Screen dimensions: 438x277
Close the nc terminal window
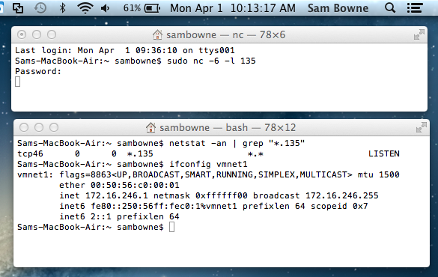pyautogui.click(x=22, y=34)
